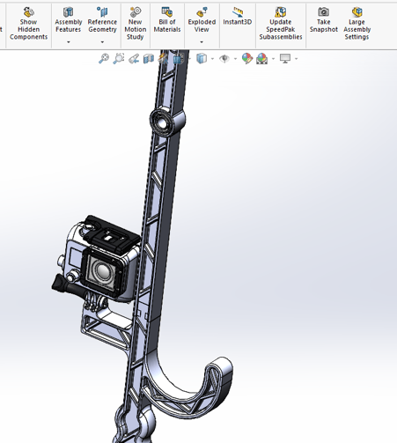Expand View Settings dropdown arrow
Image resolution: width=397 pixels, height=443 pixels.
click(x=296, y=59)
